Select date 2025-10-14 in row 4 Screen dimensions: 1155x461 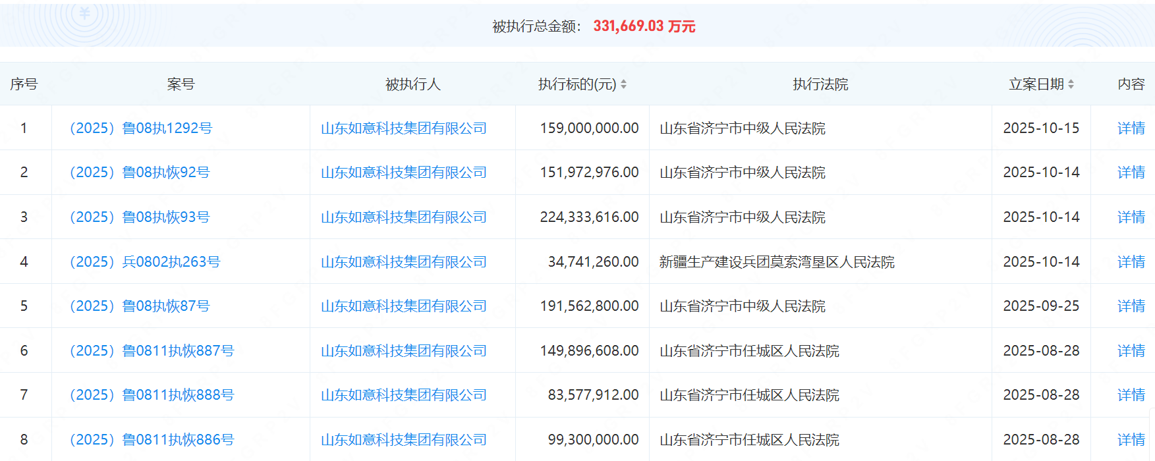pos(1041,261)
